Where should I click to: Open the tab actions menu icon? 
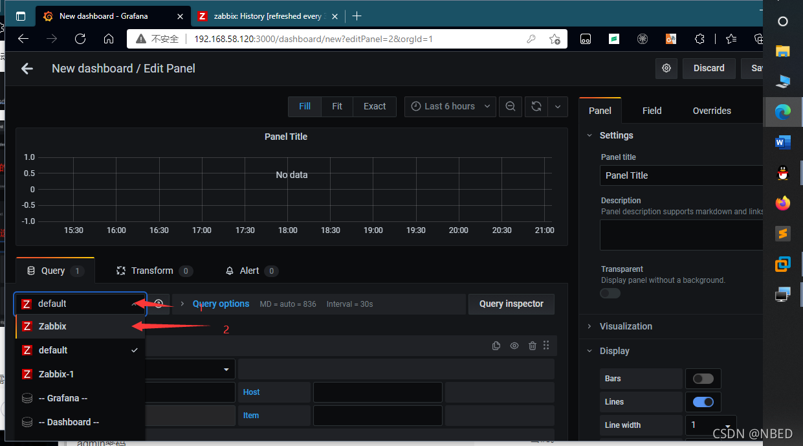(x=21, y=16)
